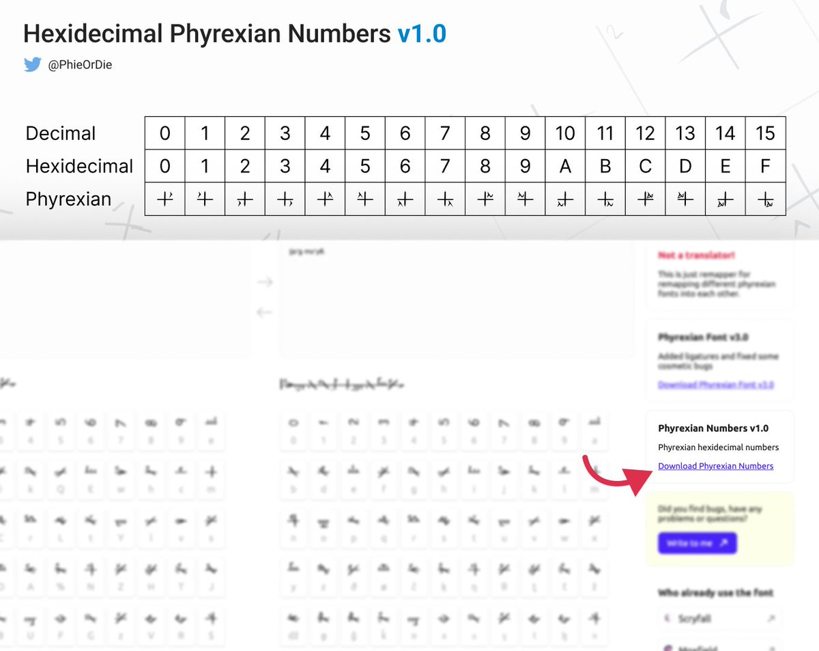Click inside the left input text area
Screen dimensions: 819x651
[125, 299]
